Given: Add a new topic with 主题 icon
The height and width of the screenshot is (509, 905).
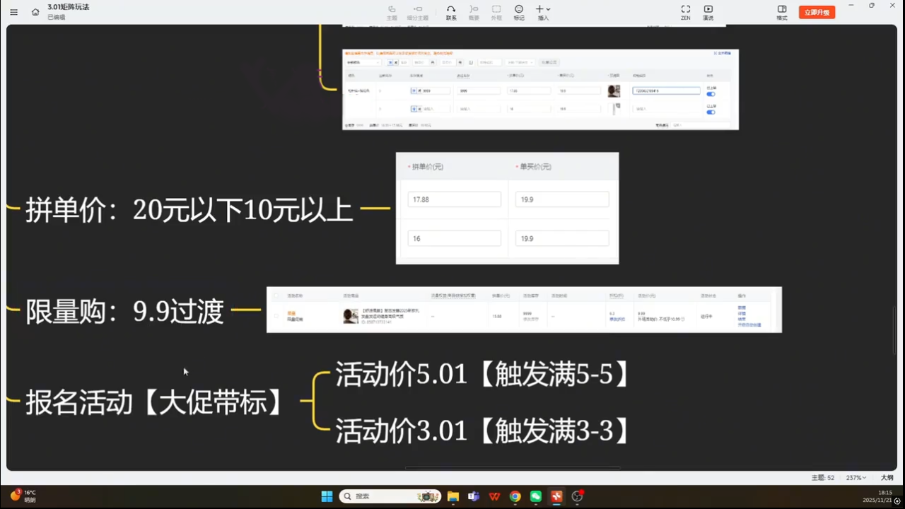Looking at the screenshot, I should [x=392, y=12].
